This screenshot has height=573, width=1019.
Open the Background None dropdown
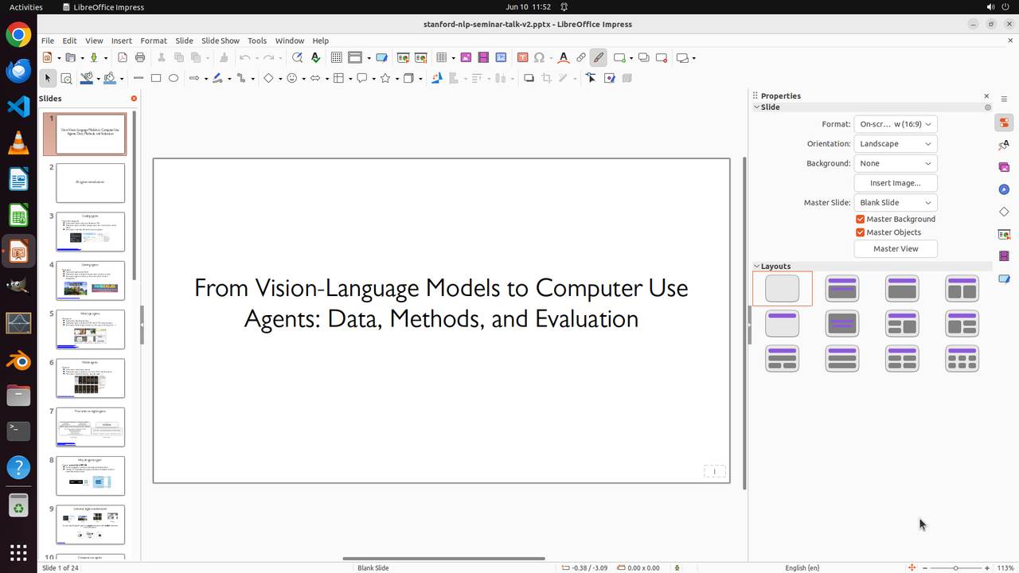pos(896,163)
